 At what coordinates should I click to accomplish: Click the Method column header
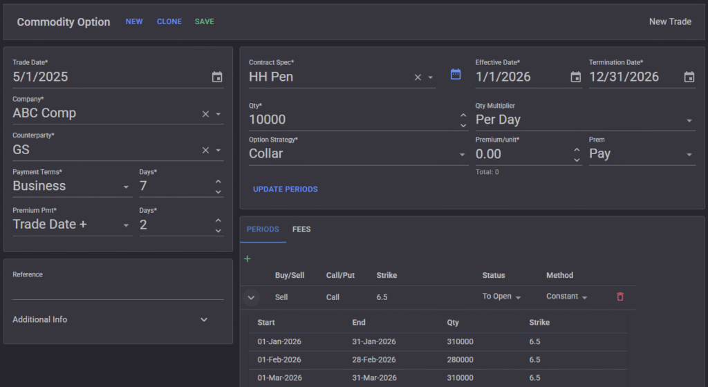[559, 275]
